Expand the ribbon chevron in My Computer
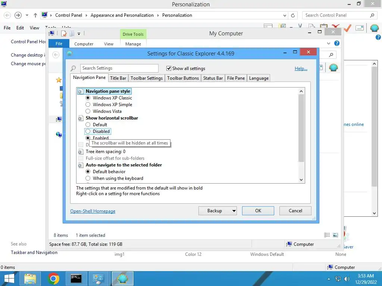The height and width of the screenshot is (286, 382). [328, 43]
